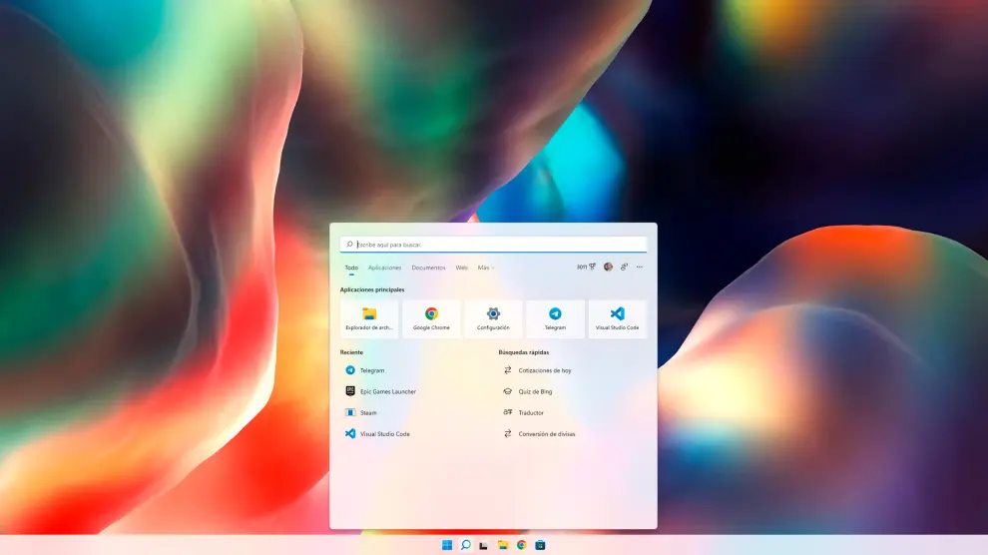Open Explorador de archivos from top apps

[369, 318]
